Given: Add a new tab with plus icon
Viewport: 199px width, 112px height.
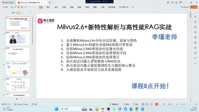Looking at the screenshot, I should 49,2.
